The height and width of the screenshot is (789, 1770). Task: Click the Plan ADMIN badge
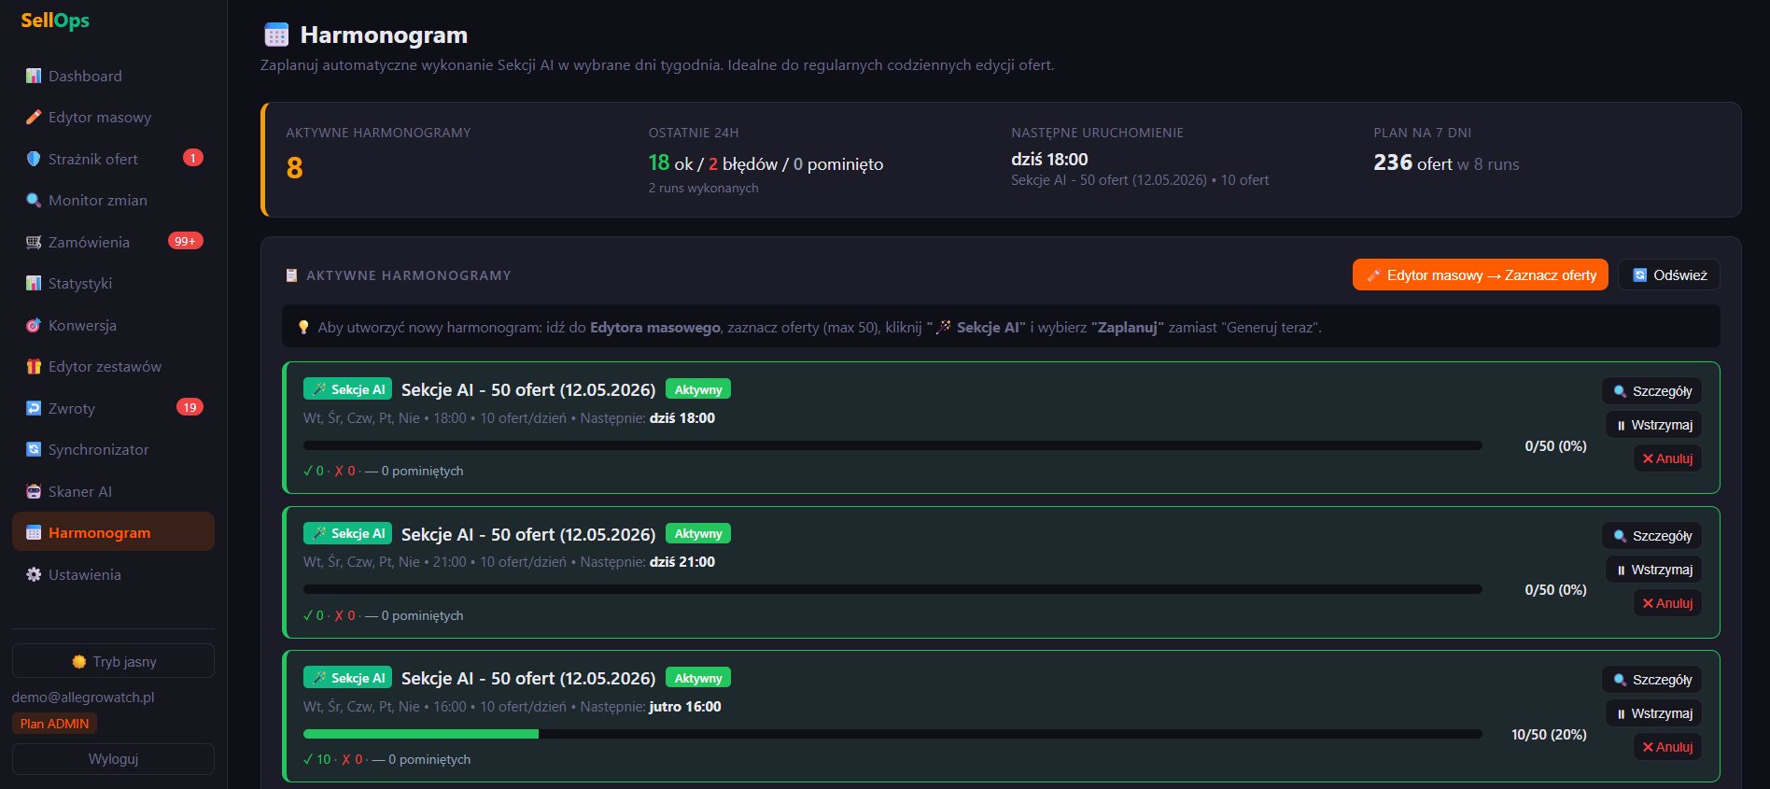coord(54,724)
